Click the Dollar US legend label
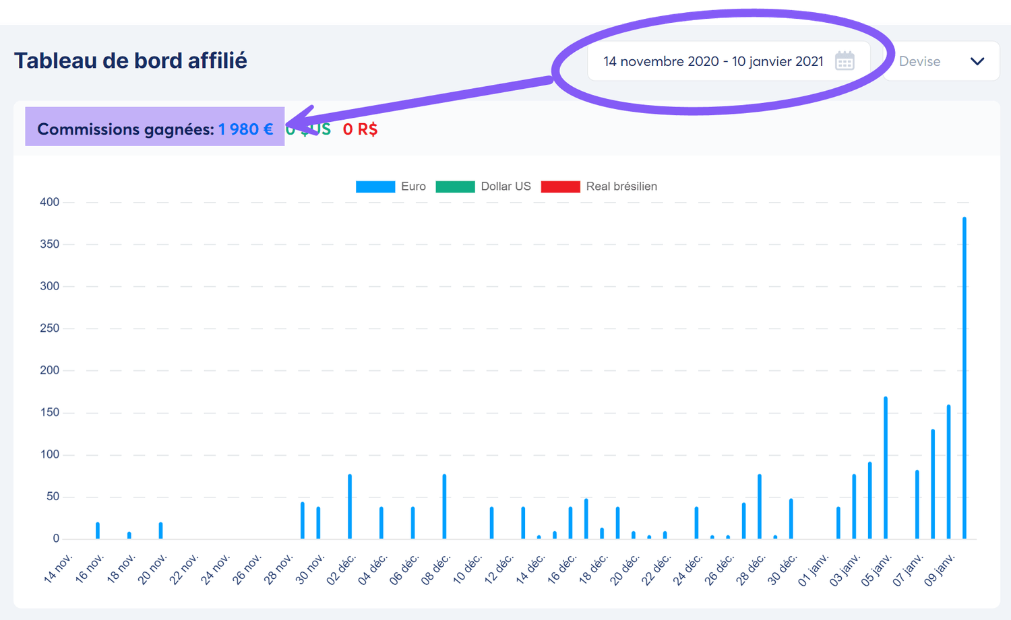 coord(506,186)
